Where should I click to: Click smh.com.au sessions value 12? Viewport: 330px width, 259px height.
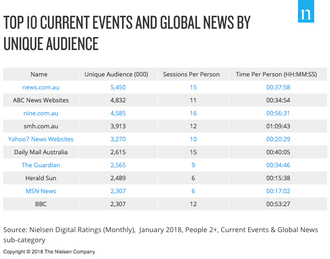point(193,126)
